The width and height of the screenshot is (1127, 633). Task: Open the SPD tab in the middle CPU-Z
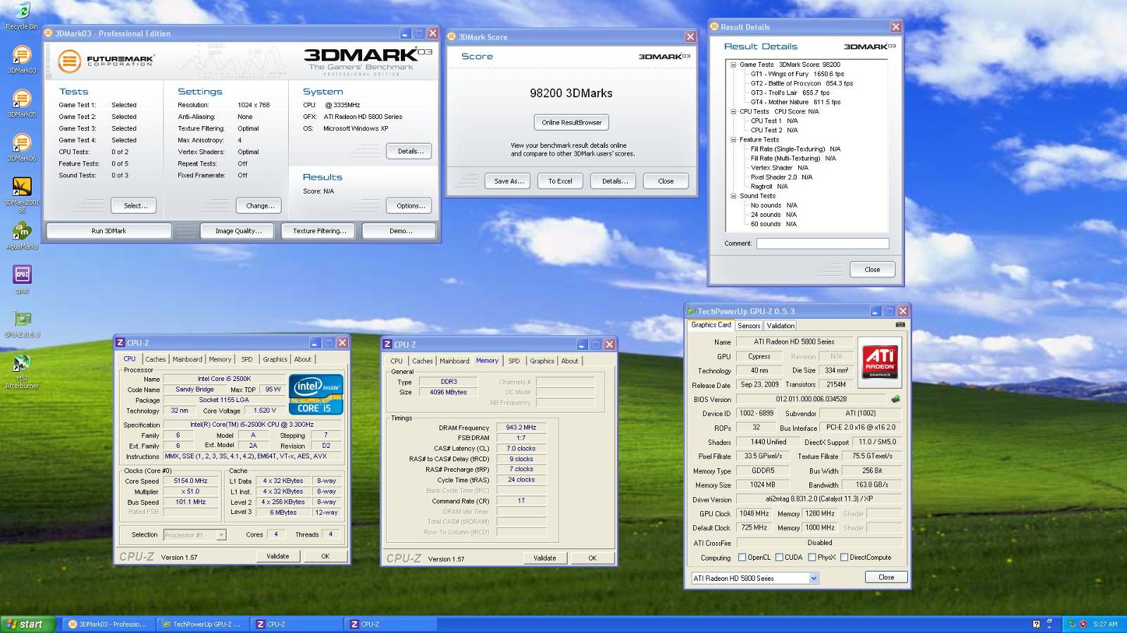click(514, 361)
